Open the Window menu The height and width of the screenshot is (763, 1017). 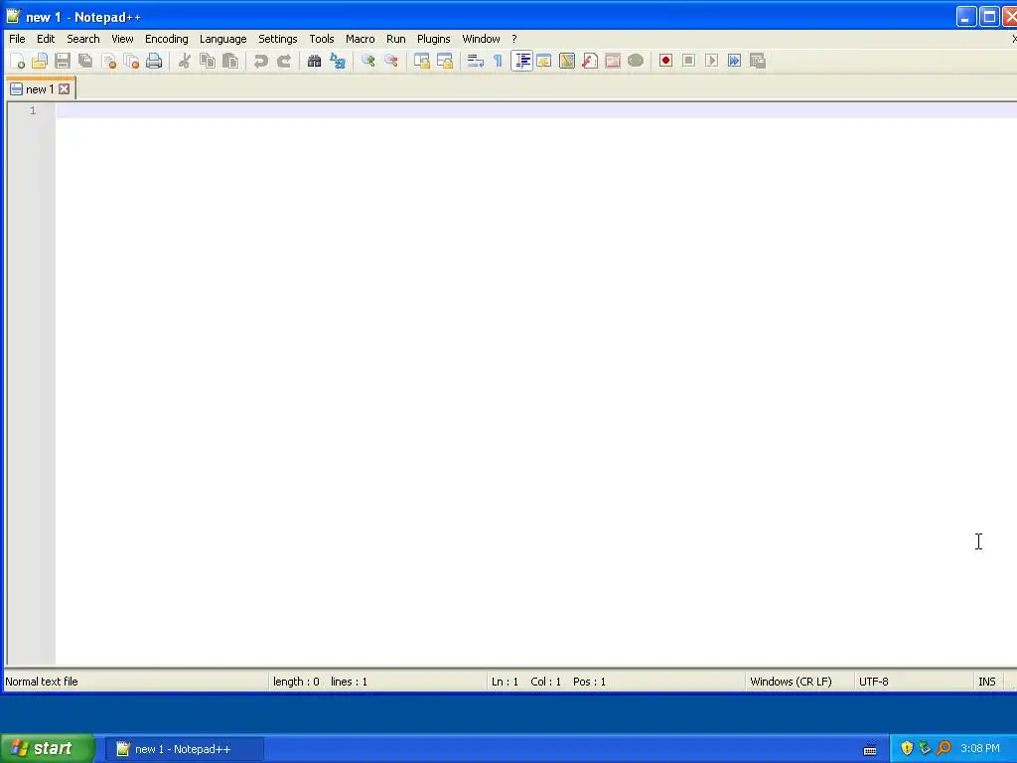(481, 39)
